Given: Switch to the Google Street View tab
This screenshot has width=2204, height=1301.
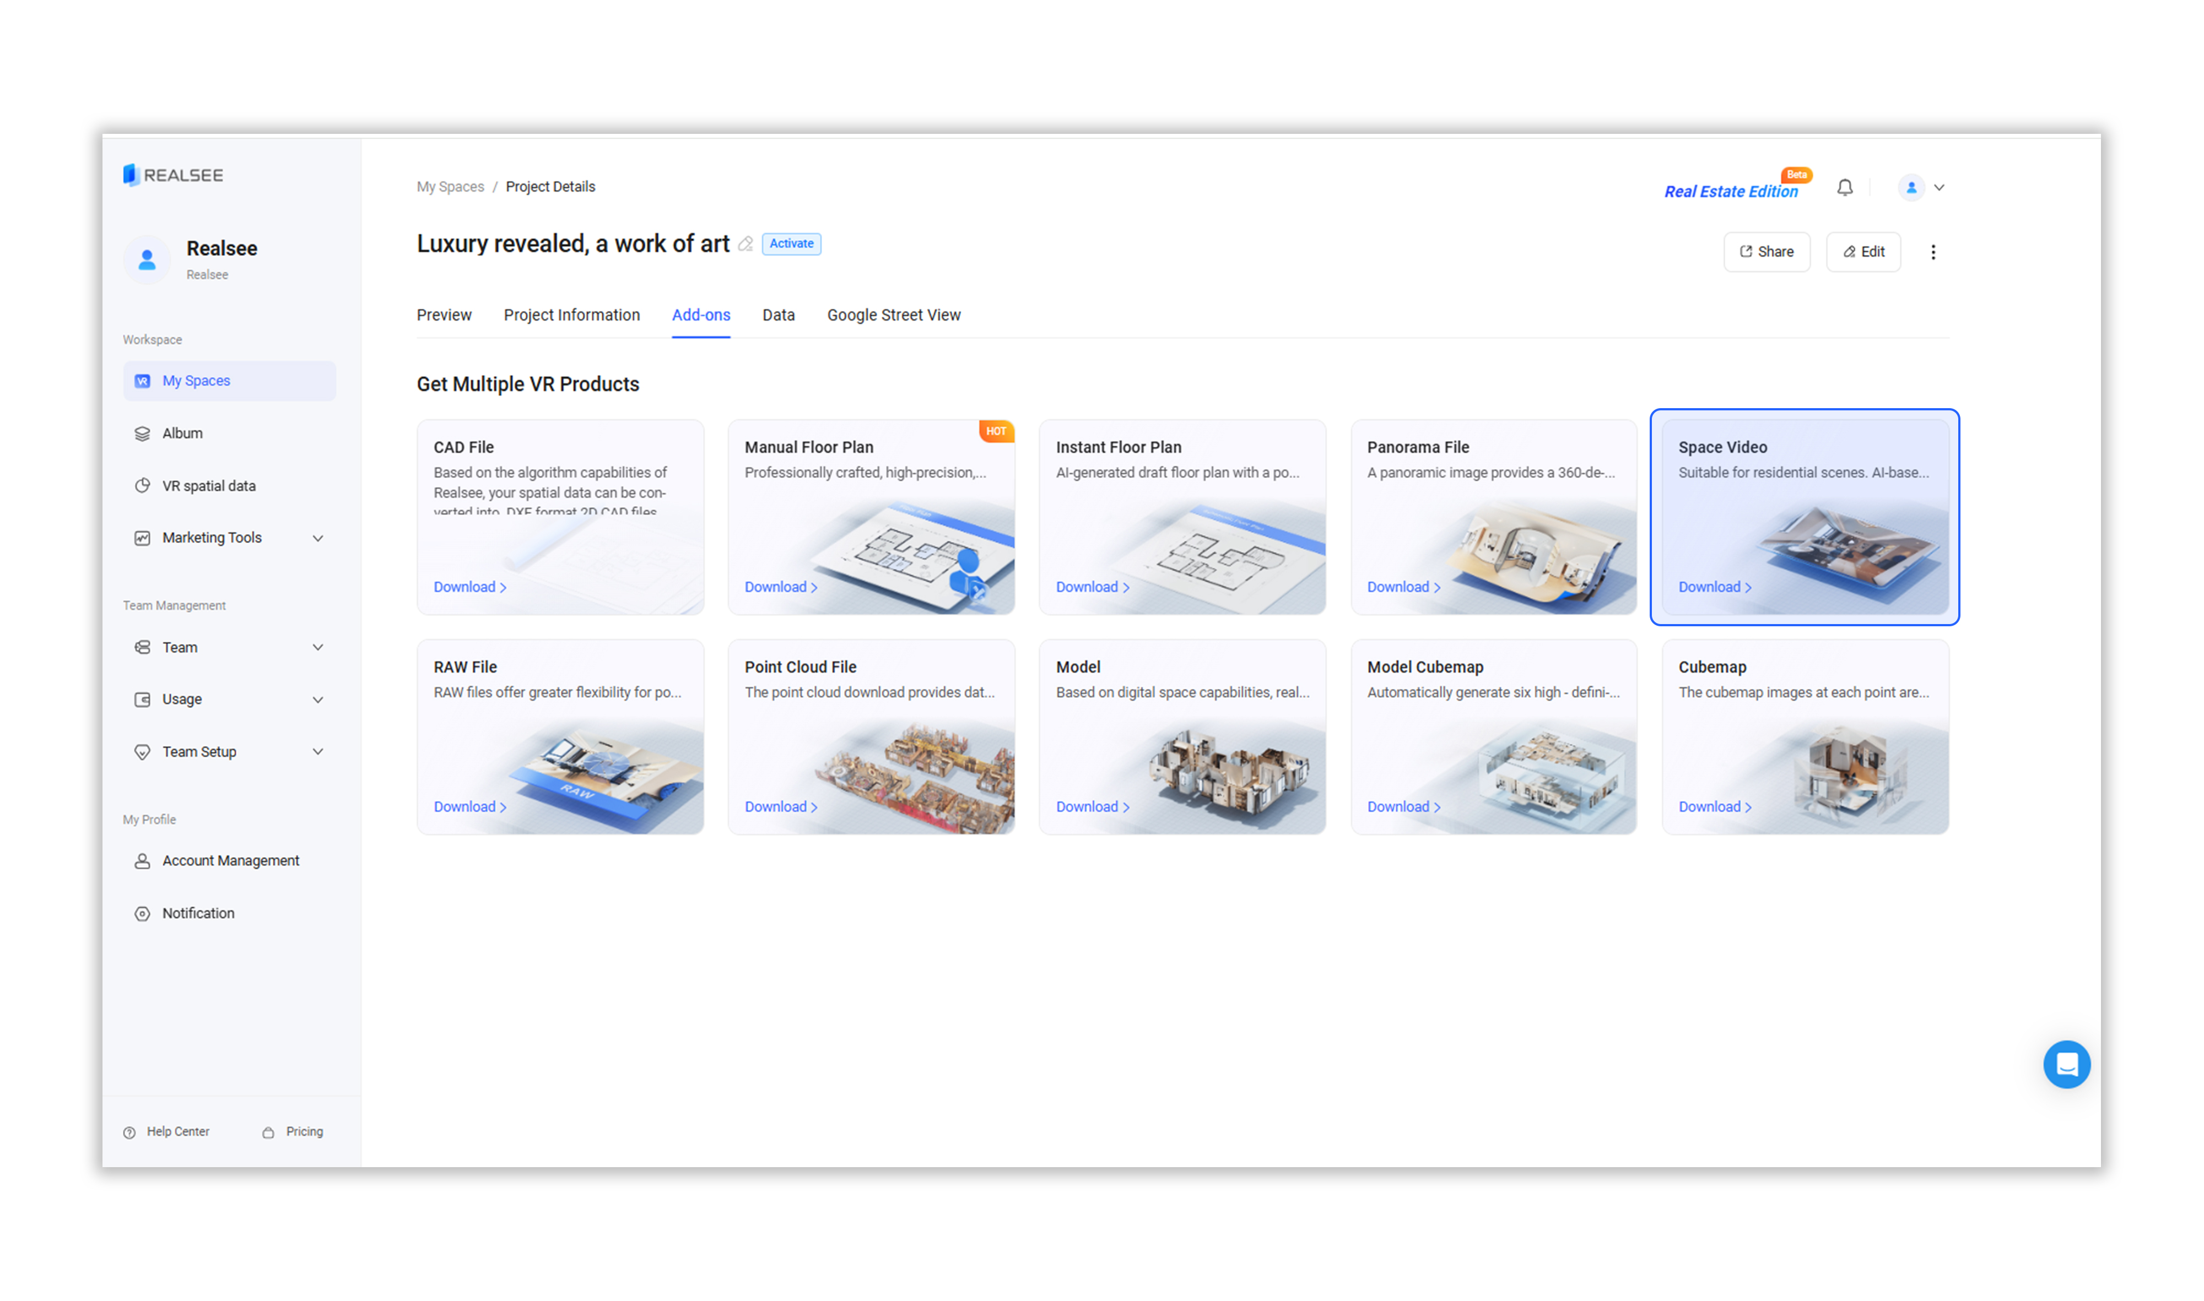Looking at the screenshot, I should click(x=893, y=315).
